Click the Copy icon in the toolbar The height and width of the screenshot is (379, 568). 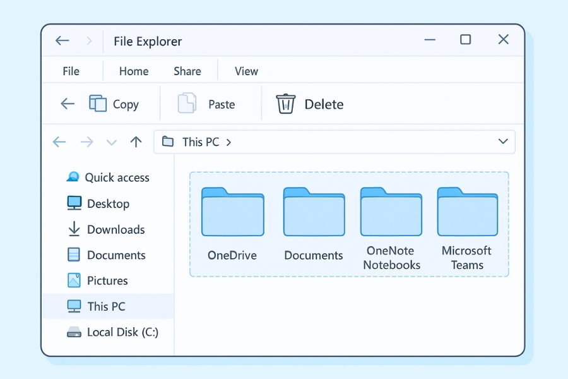[99, 103]
